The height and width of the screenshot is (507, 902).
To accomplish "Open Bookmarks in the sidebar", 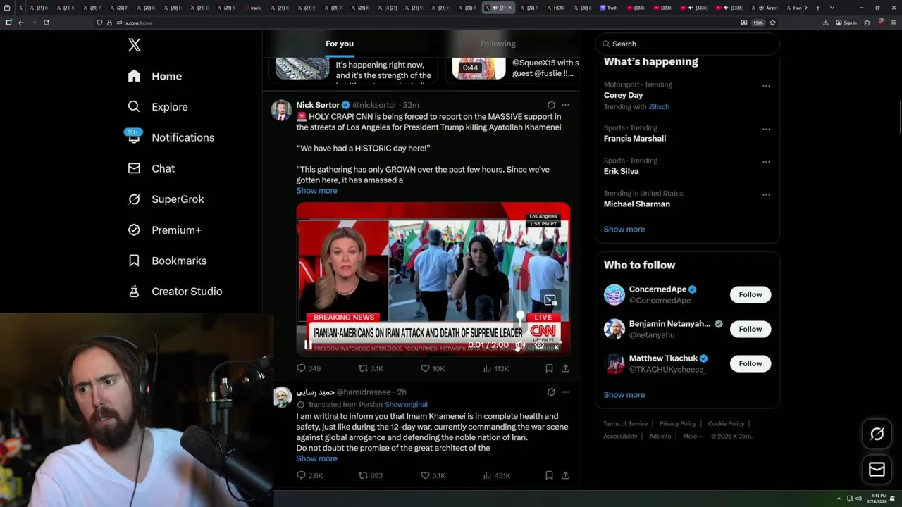I will pyautogui.click(x=168, y=261).
